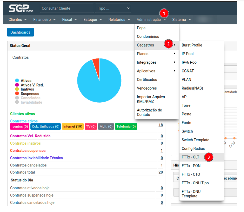Select Certificados in Administração menu
This screenshot has width=244, height=212.
tap(147, 80)
